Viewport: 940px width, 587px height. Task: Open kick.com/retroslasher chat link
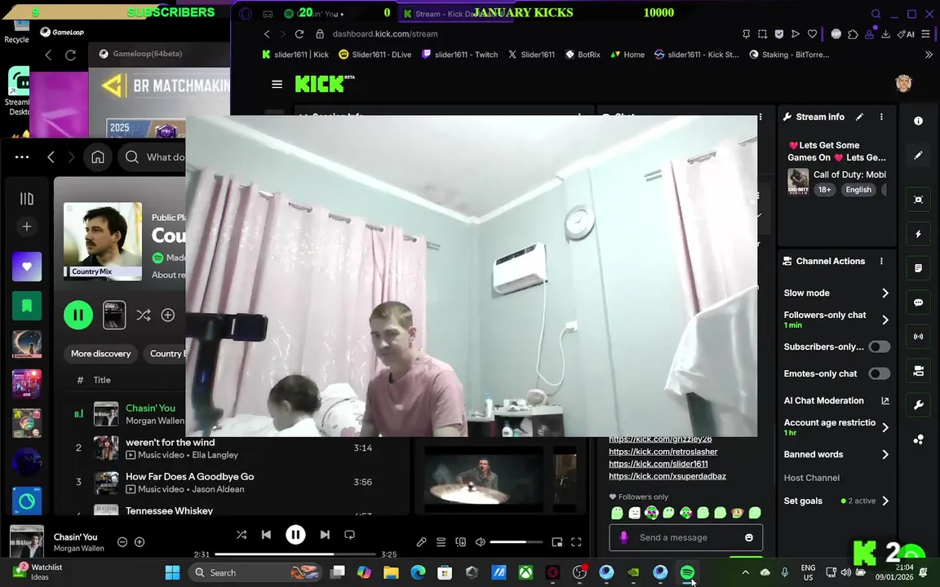[663, 452]
